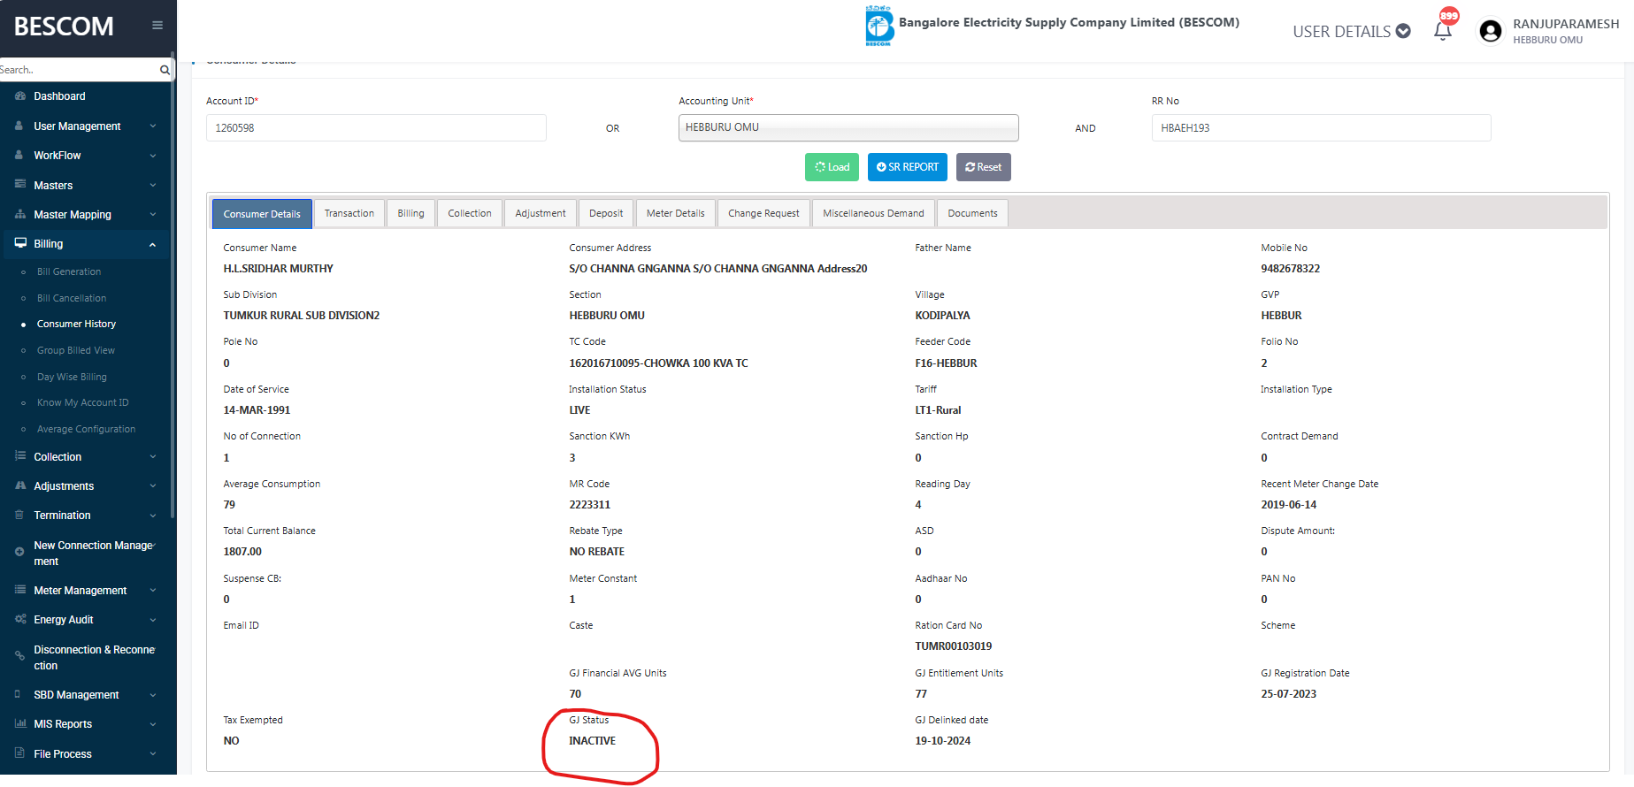Image resolution: width=1634 pixels, height=787 pixels.
Task: Click the Total Current Balance value 1807.00
Action: (242, 552)
